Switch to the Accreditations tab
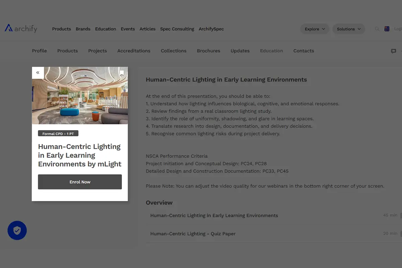The image size is (402, 268). [x=134, y=51]
